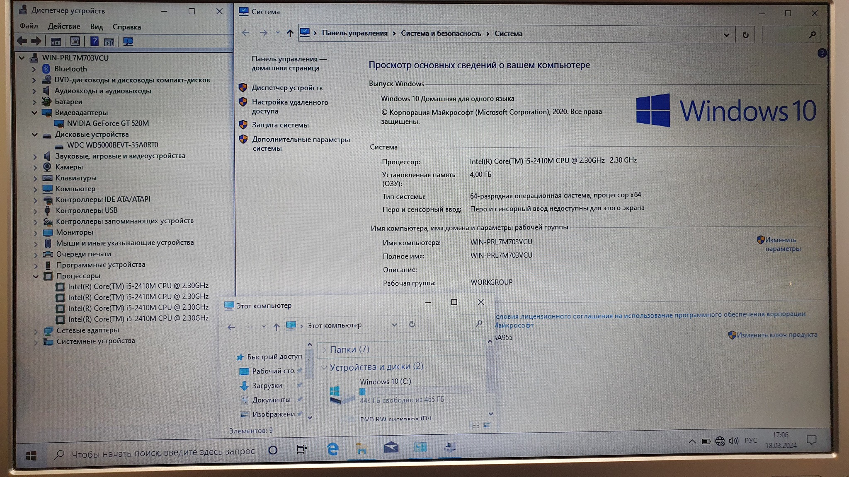Open Task View on taskbar

(x=302, y=449)
